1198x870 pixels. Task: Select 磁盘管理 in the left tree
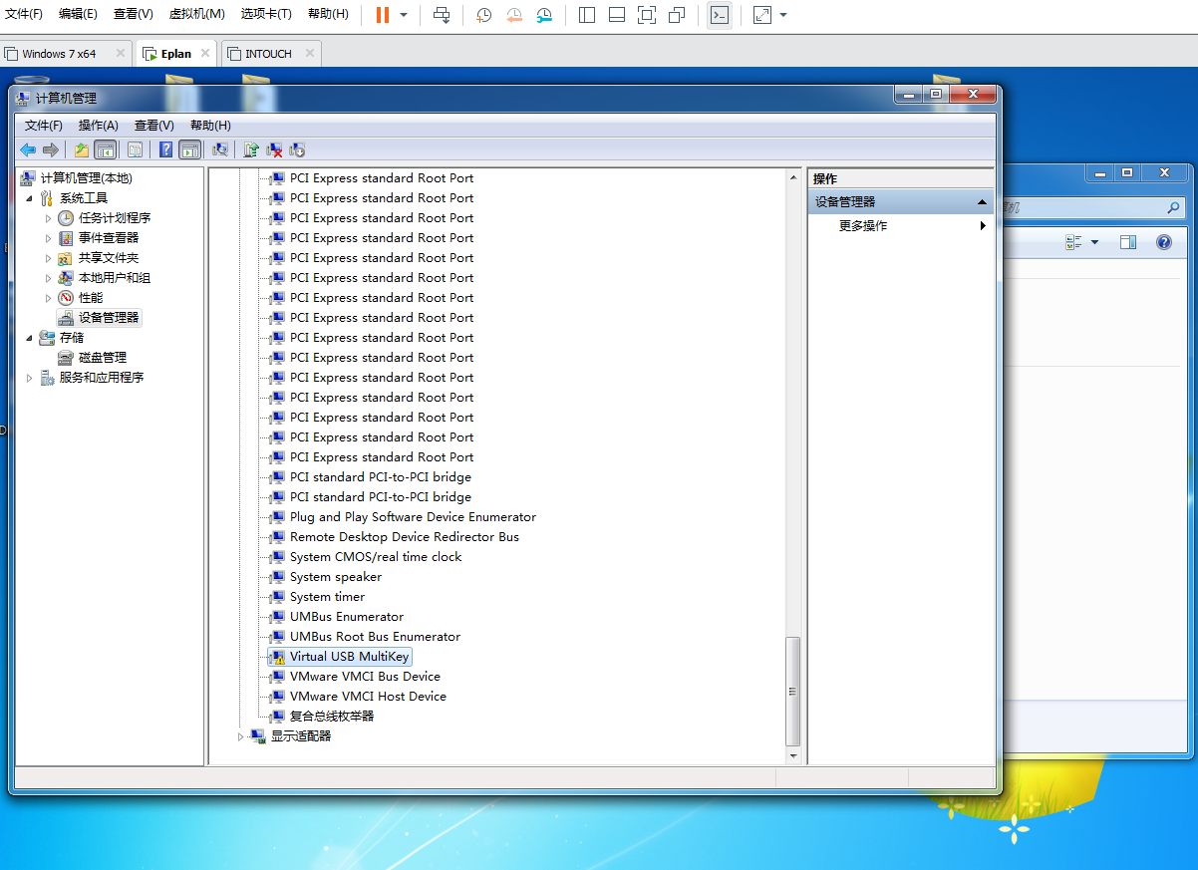pyautogui.click(x=102, y=358)
